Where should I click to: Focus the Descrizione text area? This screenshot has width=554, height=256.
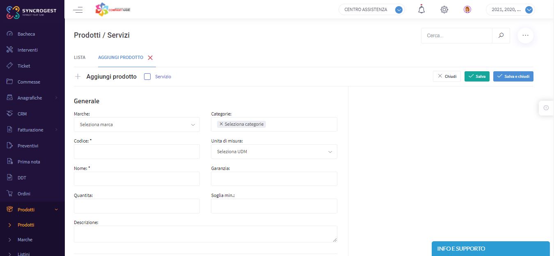(206, 234)
